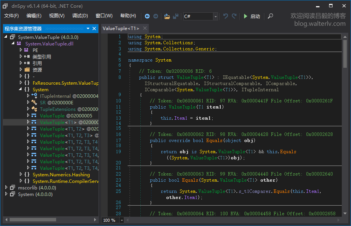Open the C# language dropdown
Viewport: 351px width, 226px height.
pyautogui.click(x=216, y=17)
